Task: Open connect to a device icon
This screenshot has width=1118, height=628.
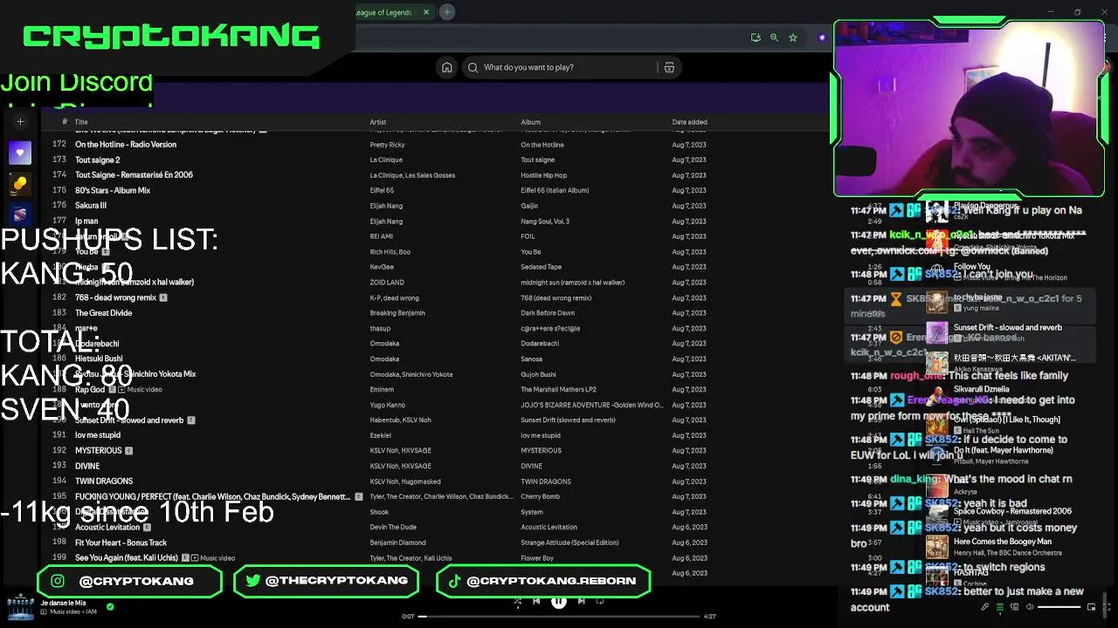Action: [x=1015, y=607]
